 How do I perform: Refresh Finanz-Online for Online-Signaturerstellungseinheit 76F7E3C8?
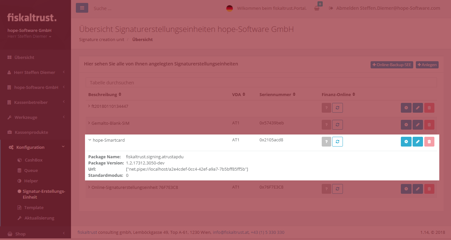click(x=337, y=189)
